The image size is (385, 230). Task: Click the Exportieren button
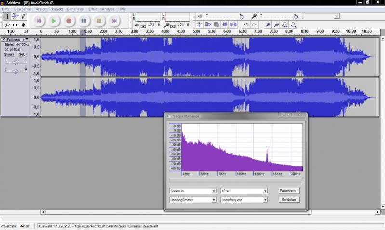click(x=289, y=191)
